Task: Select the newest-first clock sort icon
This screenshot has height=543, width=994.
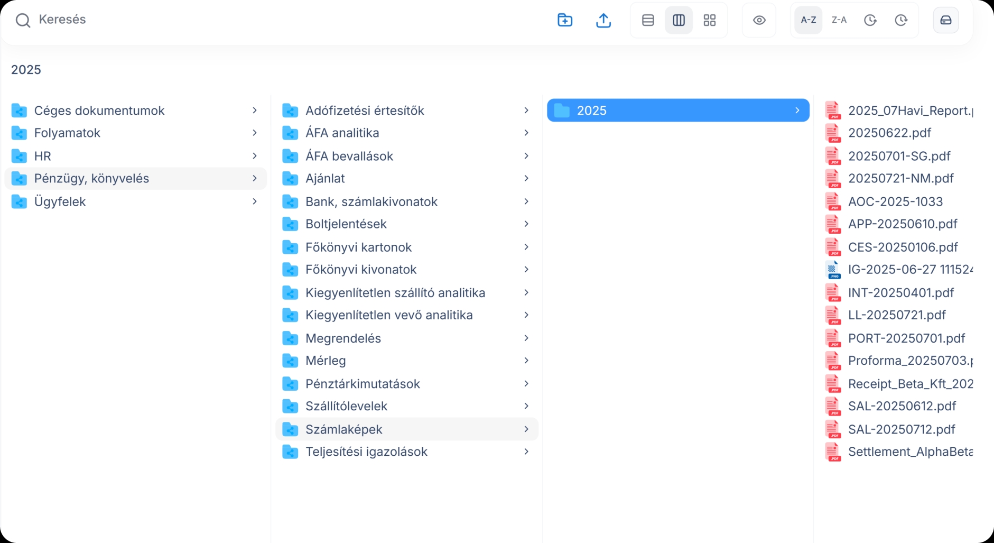Action: tap(870, 20)
